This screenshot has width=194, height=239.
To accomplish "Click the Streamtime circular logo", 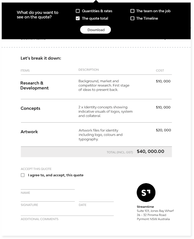I will tap(146, 193).
